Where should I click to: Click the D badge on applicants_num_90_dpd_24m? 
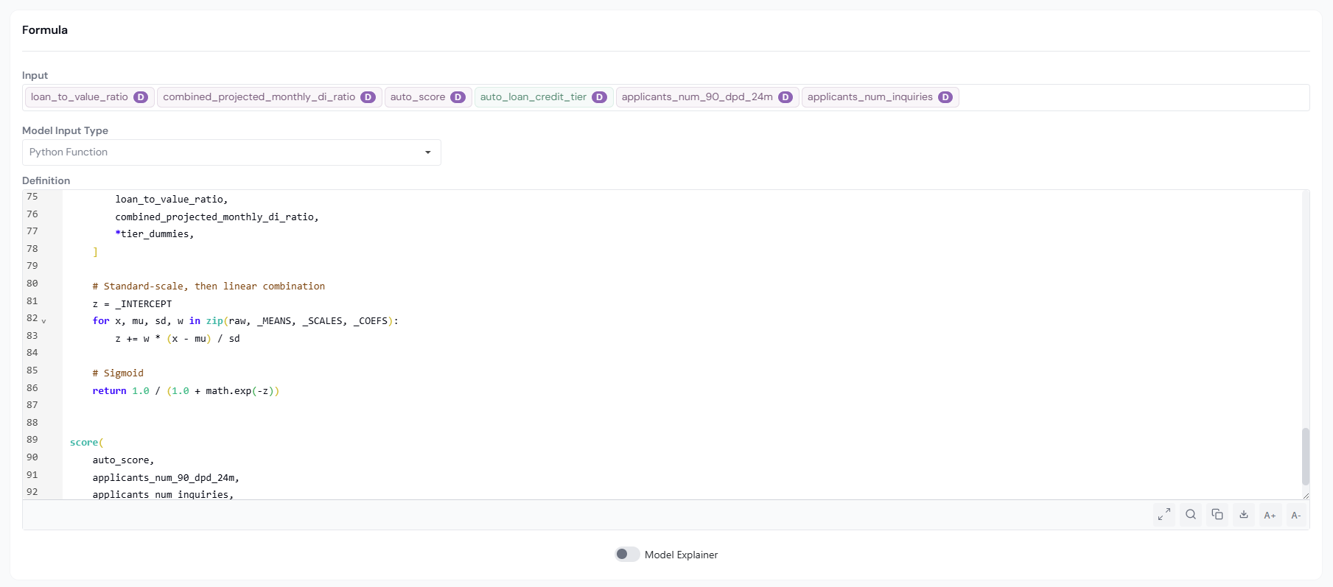(786, 97)
